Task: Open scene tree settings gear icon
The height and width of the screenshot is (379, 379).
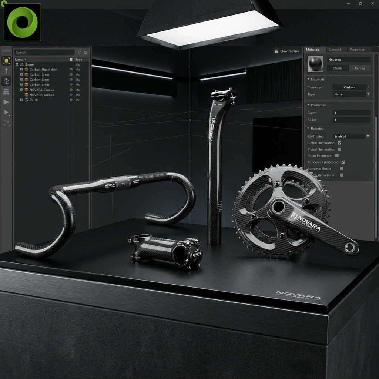Action: pos(85,53)
